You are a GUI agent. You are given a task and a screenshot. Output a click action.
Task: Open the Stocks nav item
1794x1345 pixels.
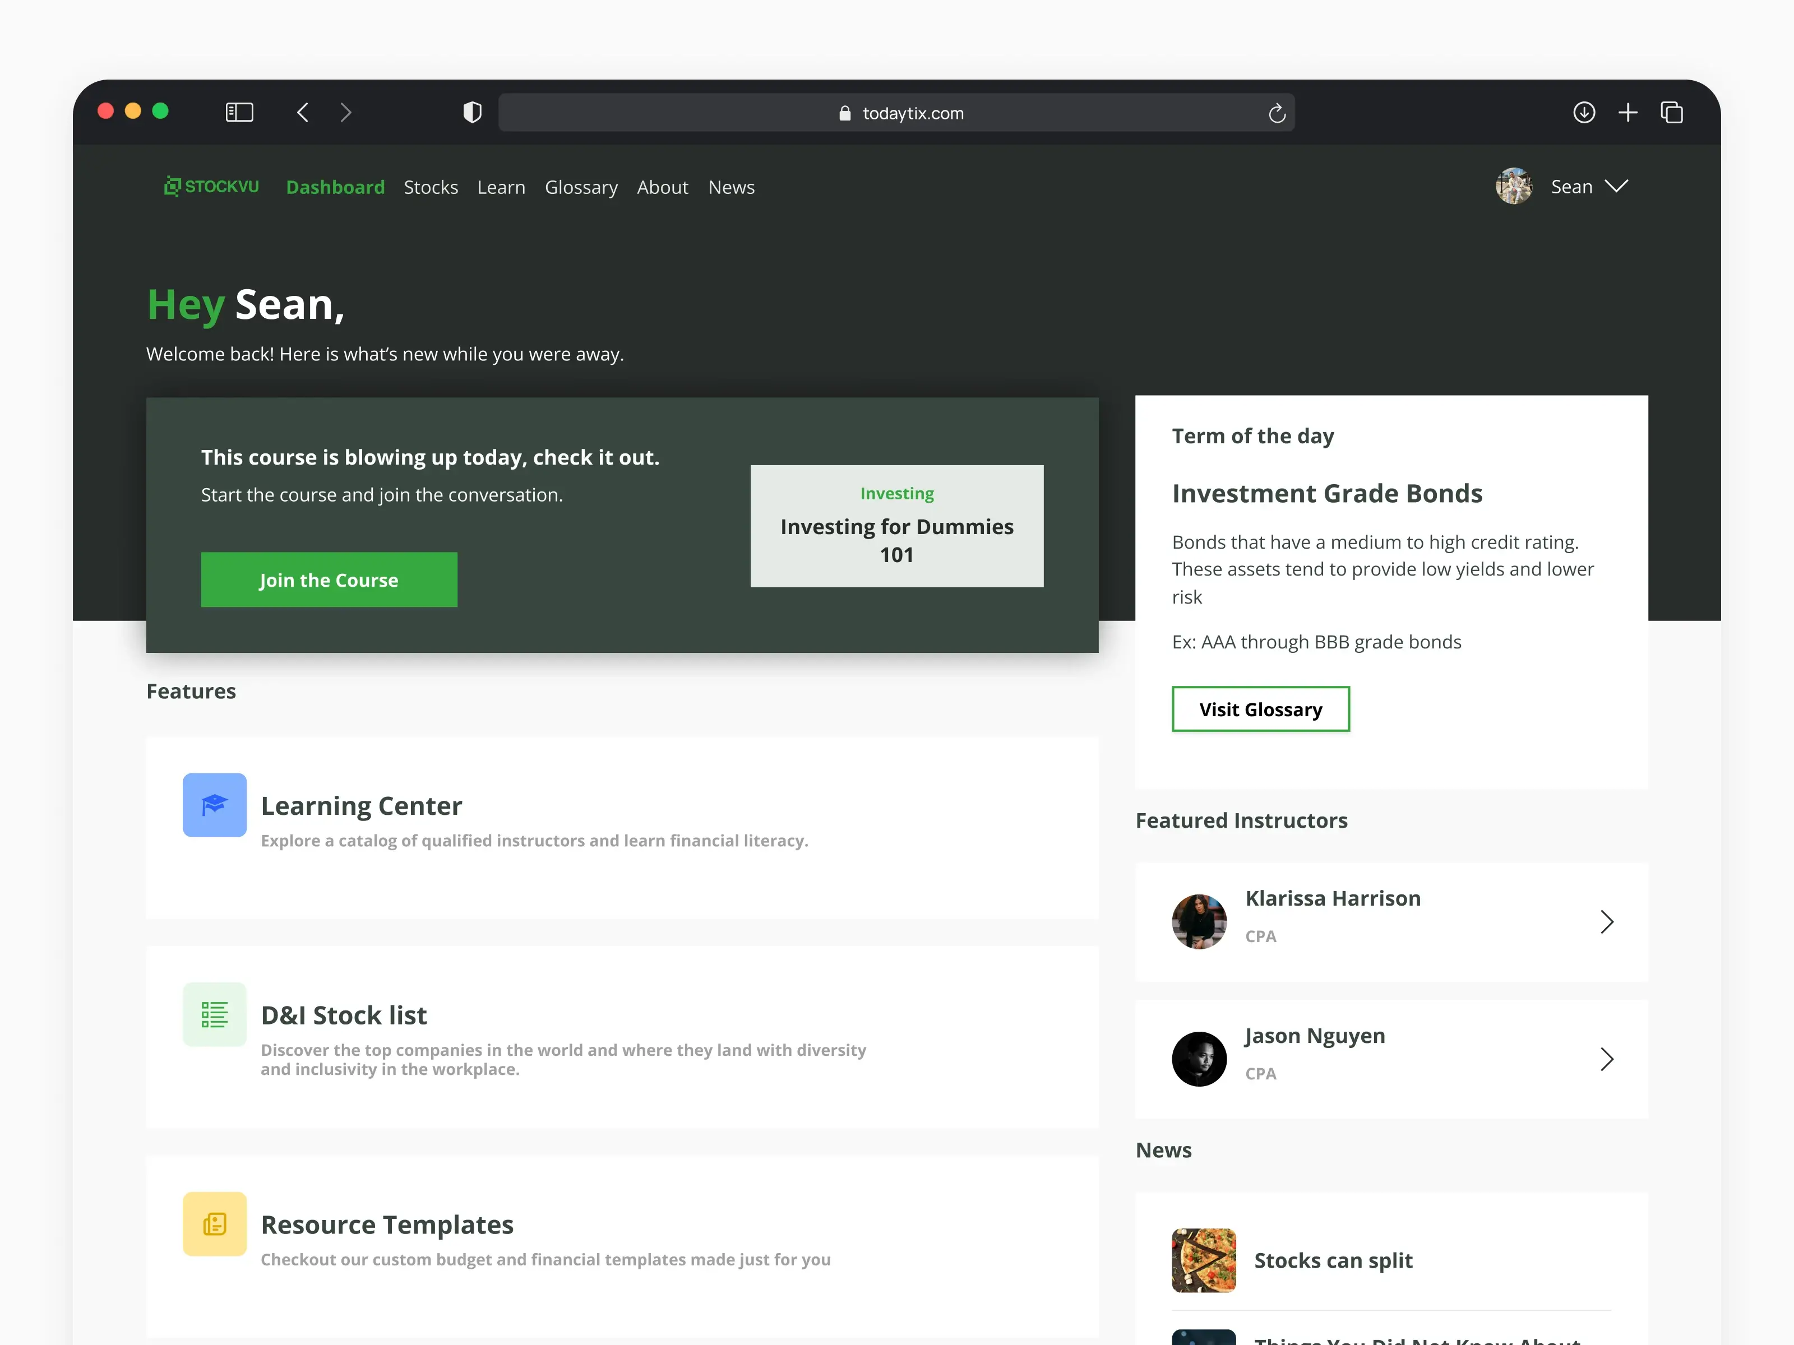pos(431,187)
